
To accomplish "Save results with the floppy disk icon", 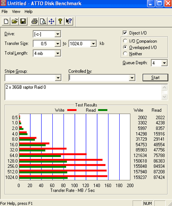I will click(23, 21).
